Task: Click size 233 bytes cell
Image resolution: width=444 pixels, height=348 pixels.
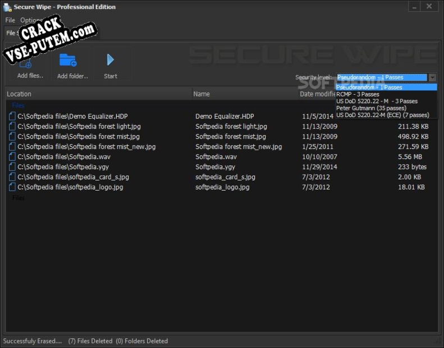Action: coord(412,167)
